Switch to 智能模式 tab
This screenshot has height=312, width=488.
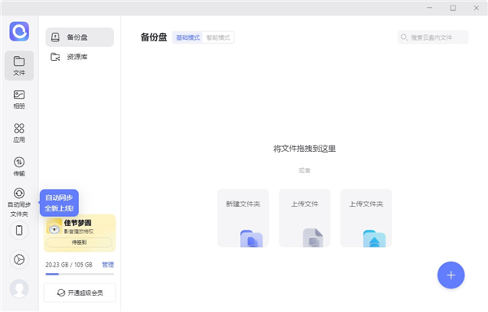tap(218, 37)
